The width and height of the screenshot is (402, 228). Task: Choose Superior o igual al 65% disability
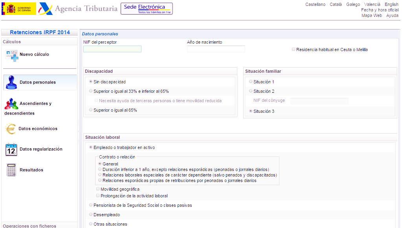91,110
